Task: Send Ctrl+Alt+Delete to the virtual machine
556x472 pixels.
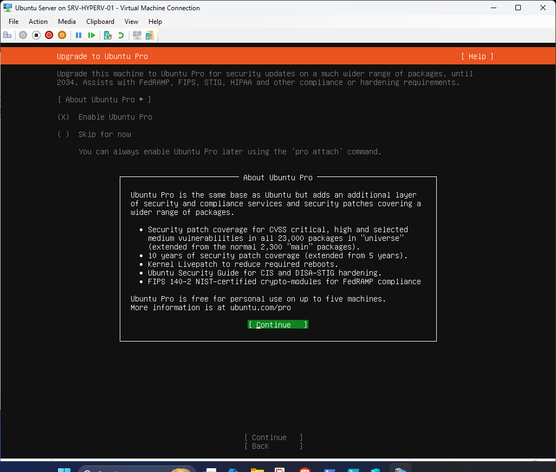Action: click(x=7, y=35)
